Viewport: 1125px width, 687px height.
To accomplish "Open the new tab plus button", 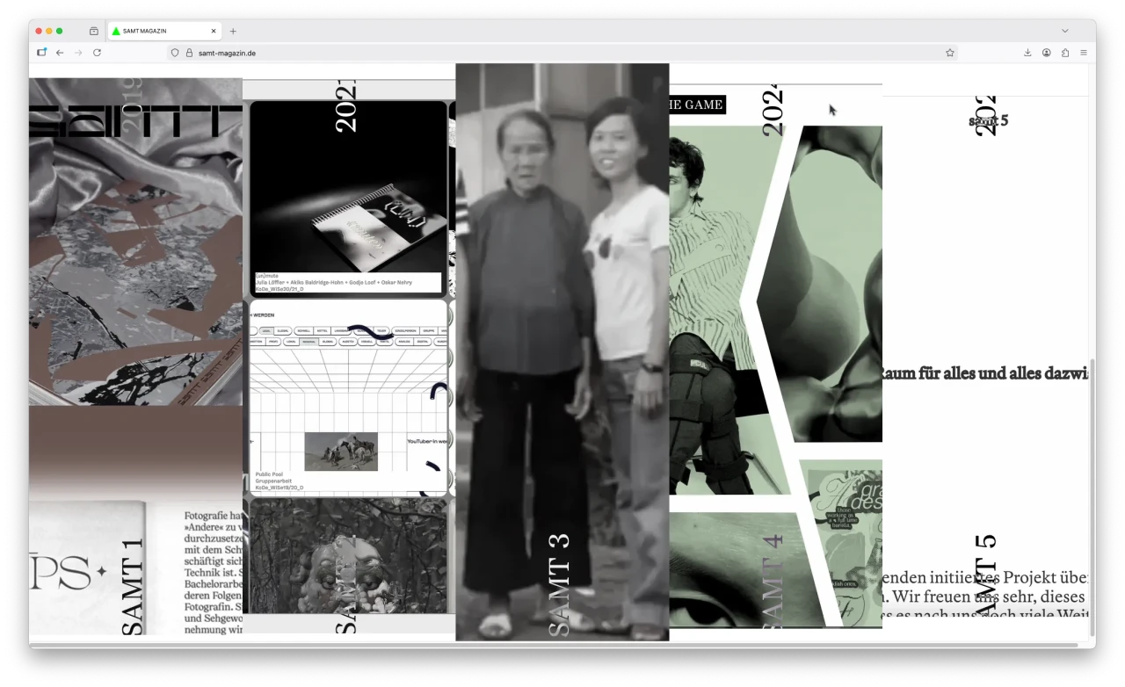I will [x=233, y=31].
